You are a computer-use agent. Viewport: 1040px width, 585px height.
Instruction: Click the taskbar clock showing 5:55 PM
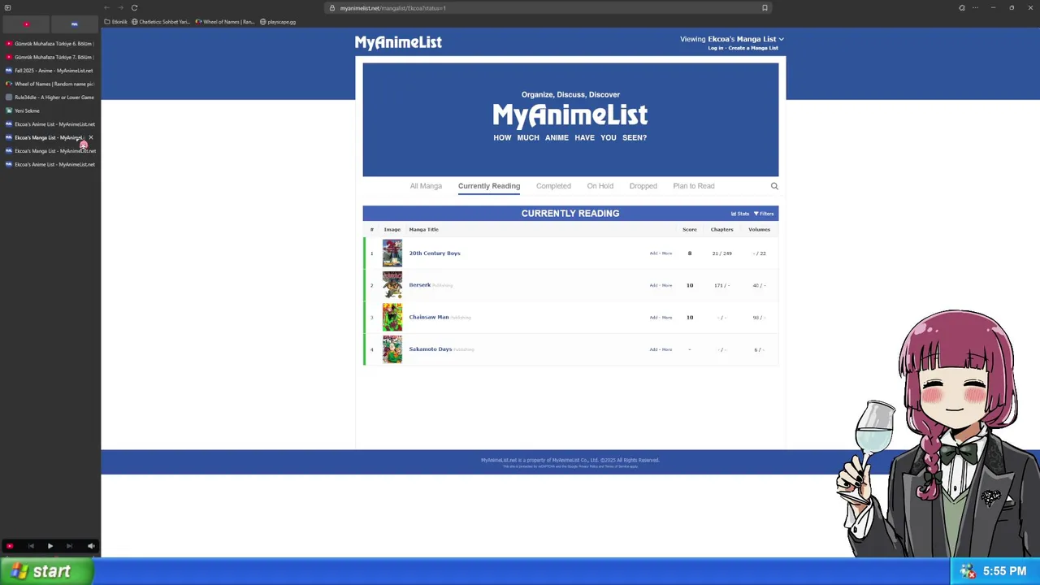tap(1004, 571)
